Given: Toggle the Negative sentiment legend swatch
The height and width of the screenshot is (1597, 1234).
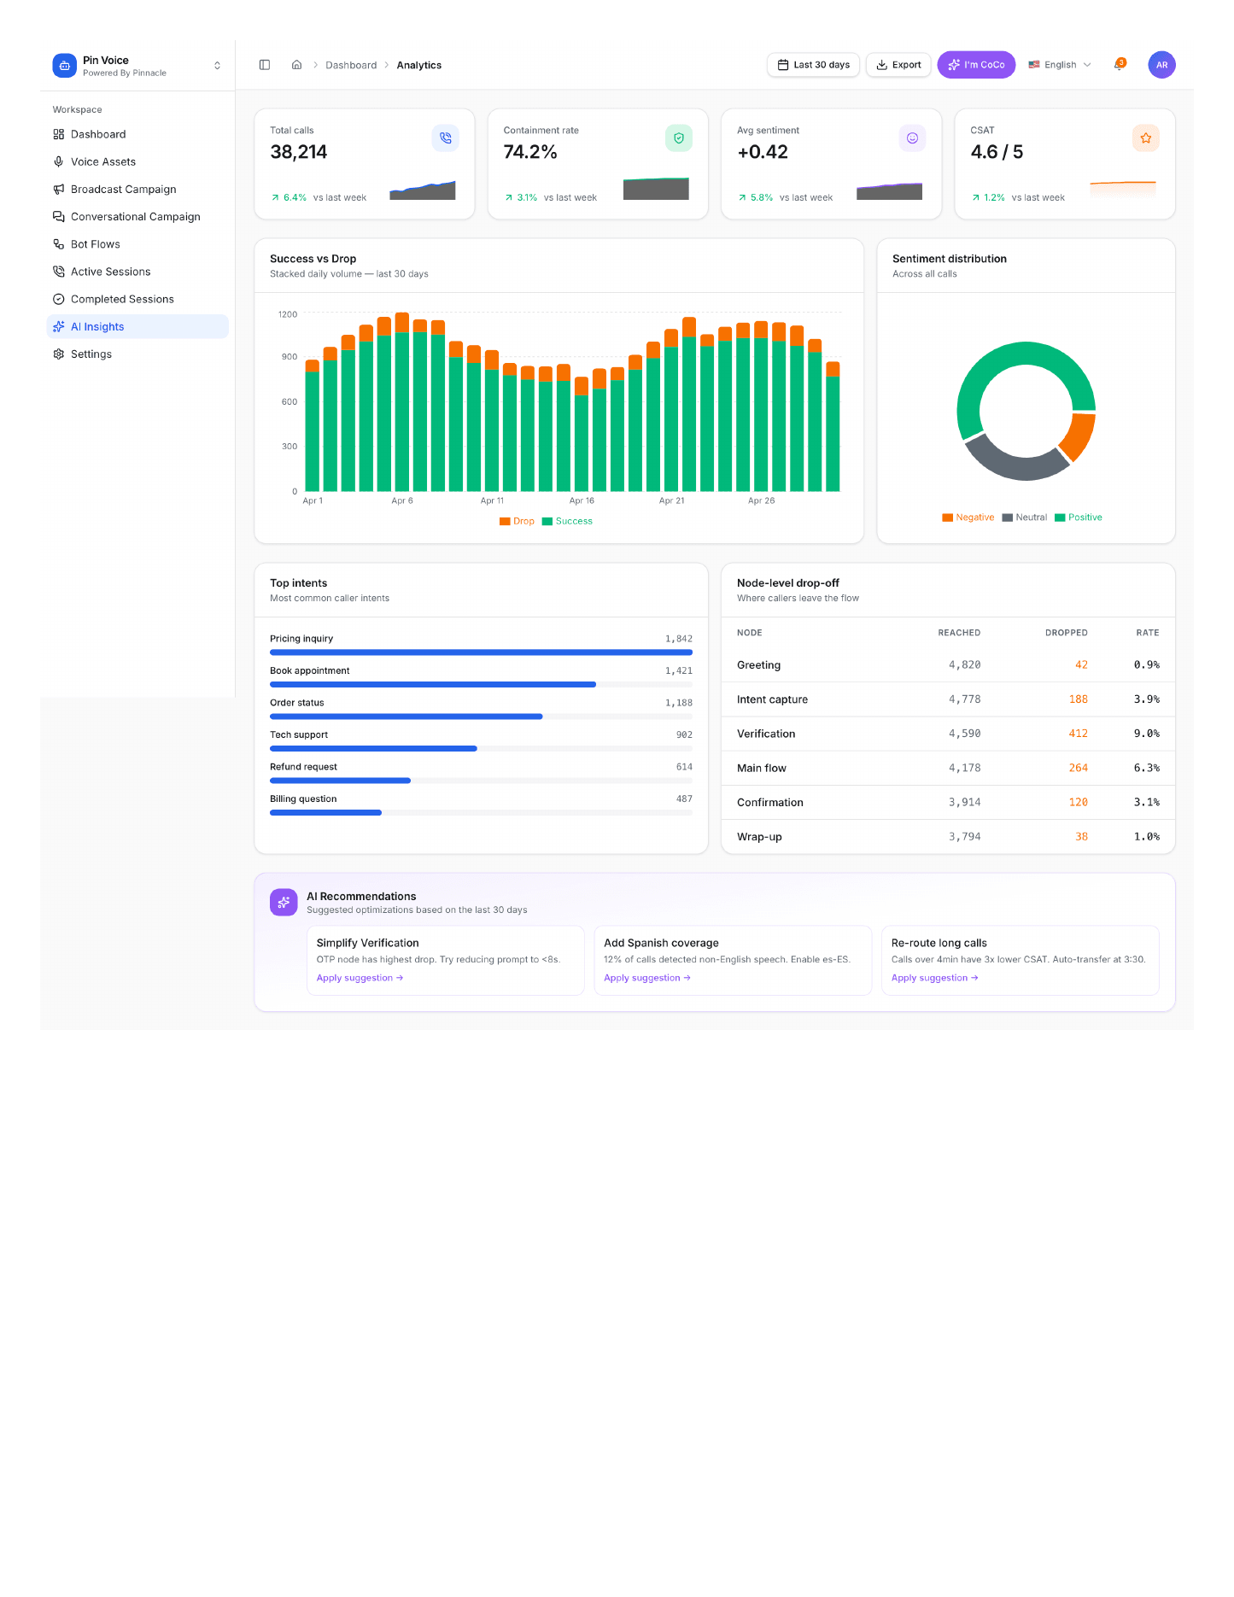Looking at the screenshot, I should pos(948,518).
